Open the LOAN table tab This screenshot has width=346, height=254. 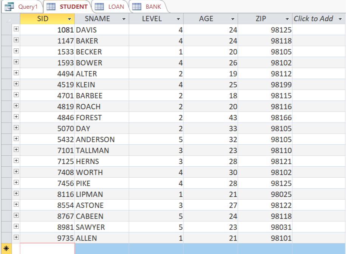[x=109, y=7]
